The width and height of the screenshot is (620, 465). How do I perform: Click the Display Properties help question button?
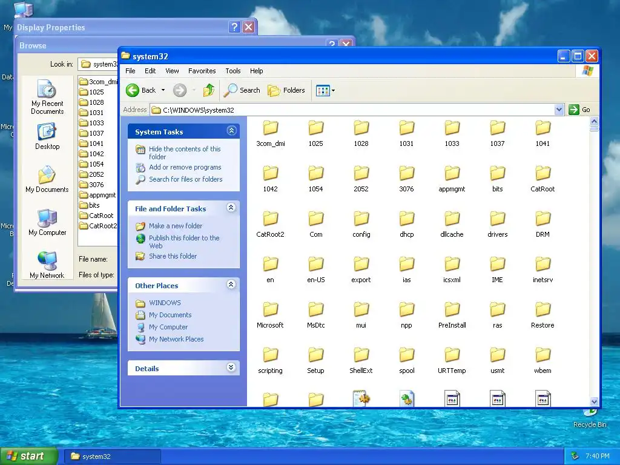point(234,27)
